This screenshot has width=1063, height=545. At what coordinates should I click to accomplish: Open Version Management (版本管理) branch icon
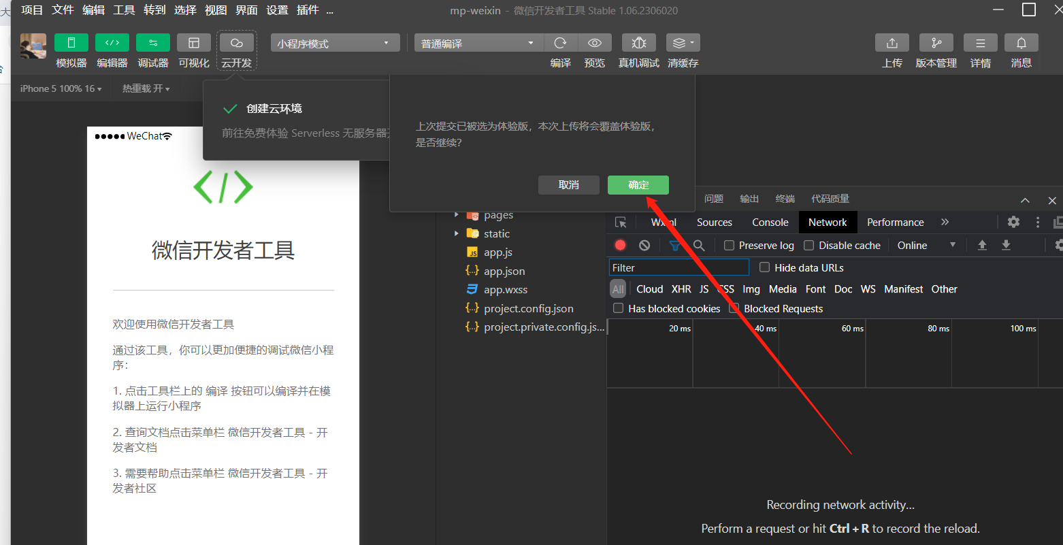point(936,43)
